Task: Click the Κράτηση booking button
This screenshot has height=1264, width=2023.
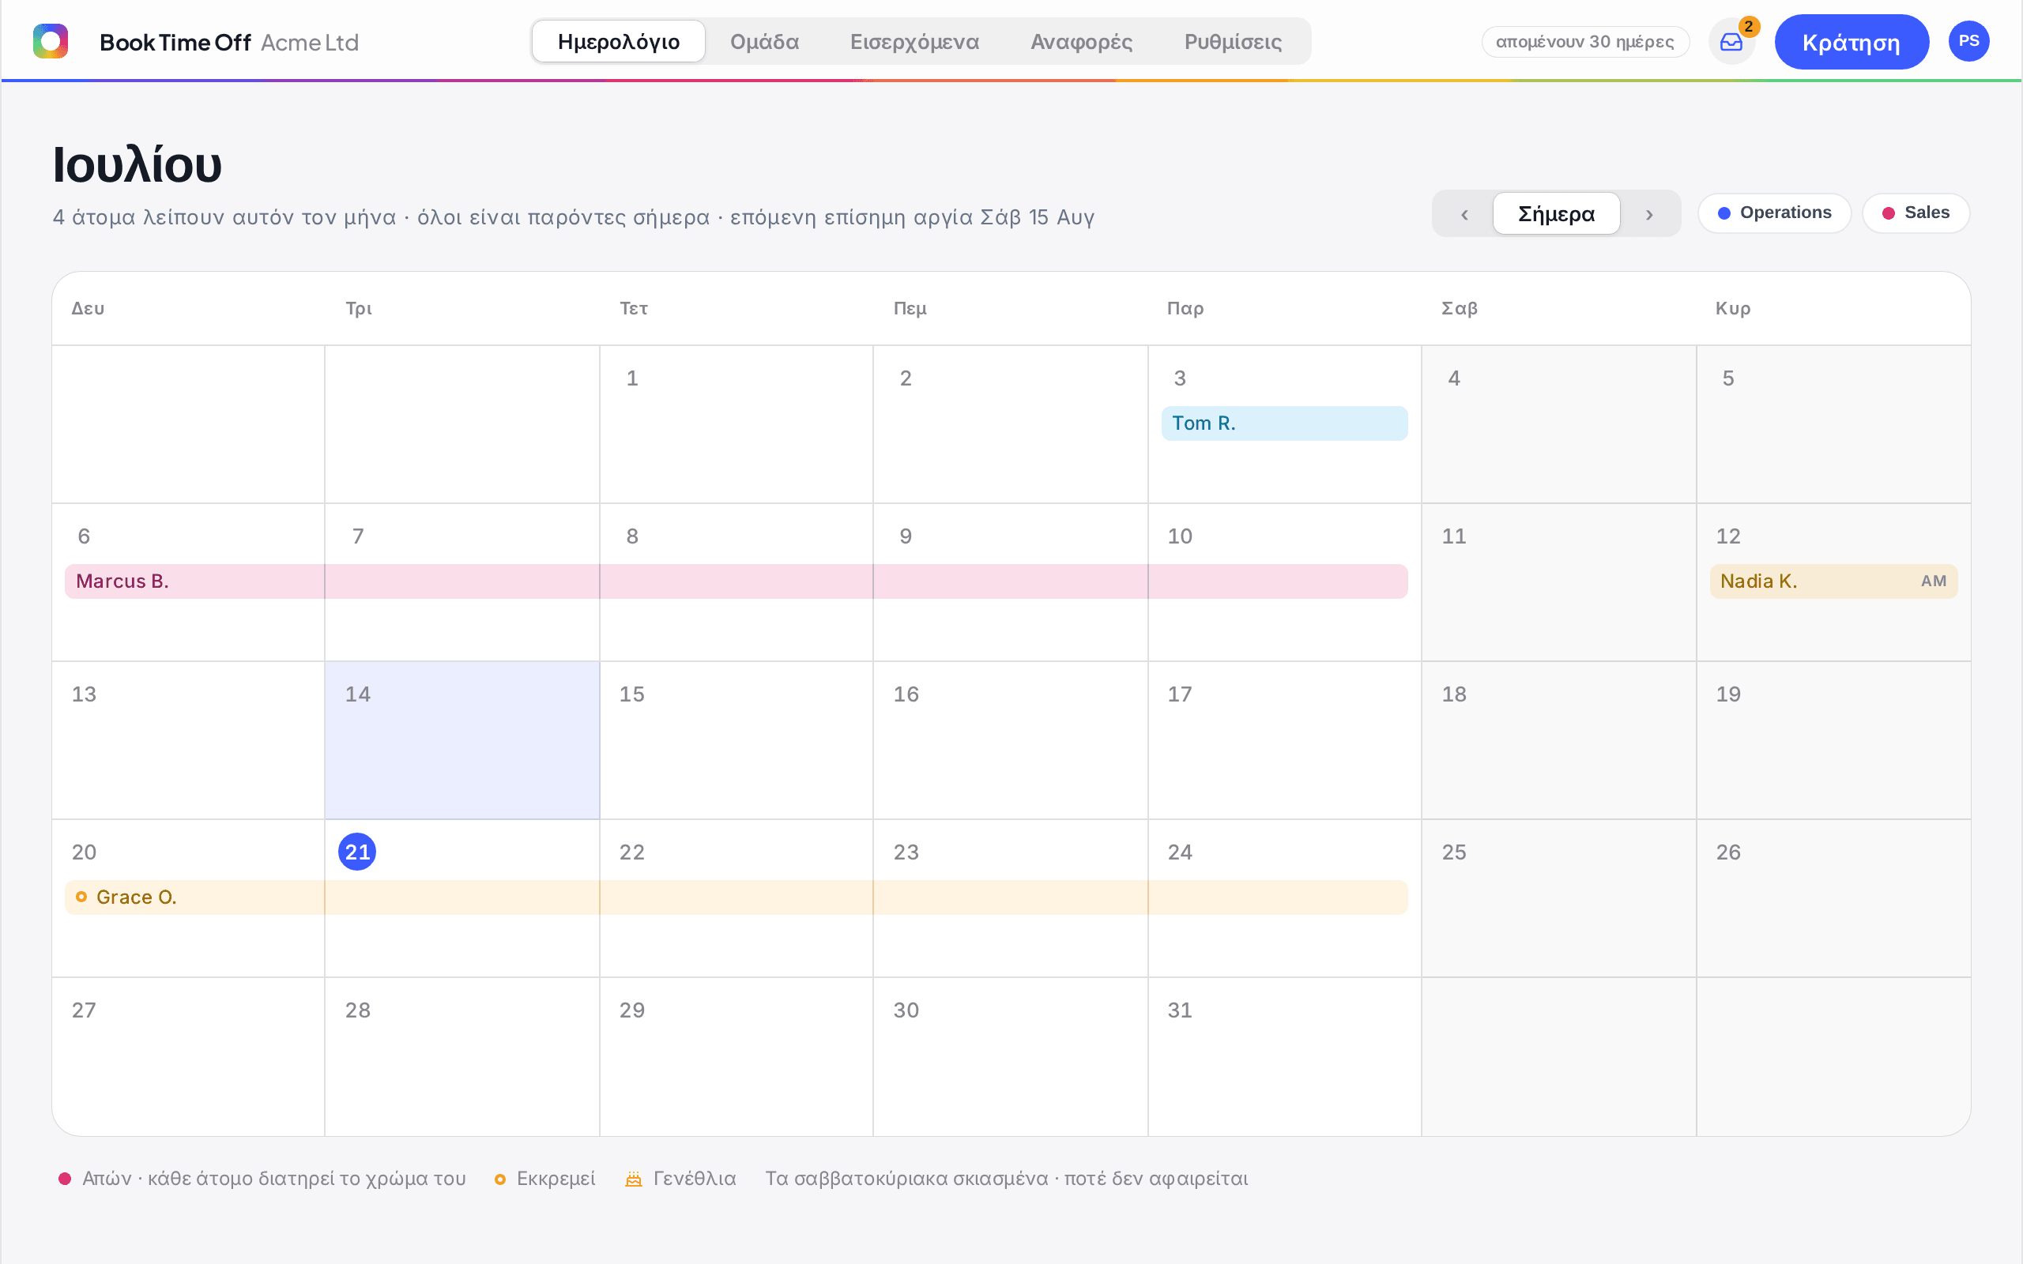Action: (1851, 42)
